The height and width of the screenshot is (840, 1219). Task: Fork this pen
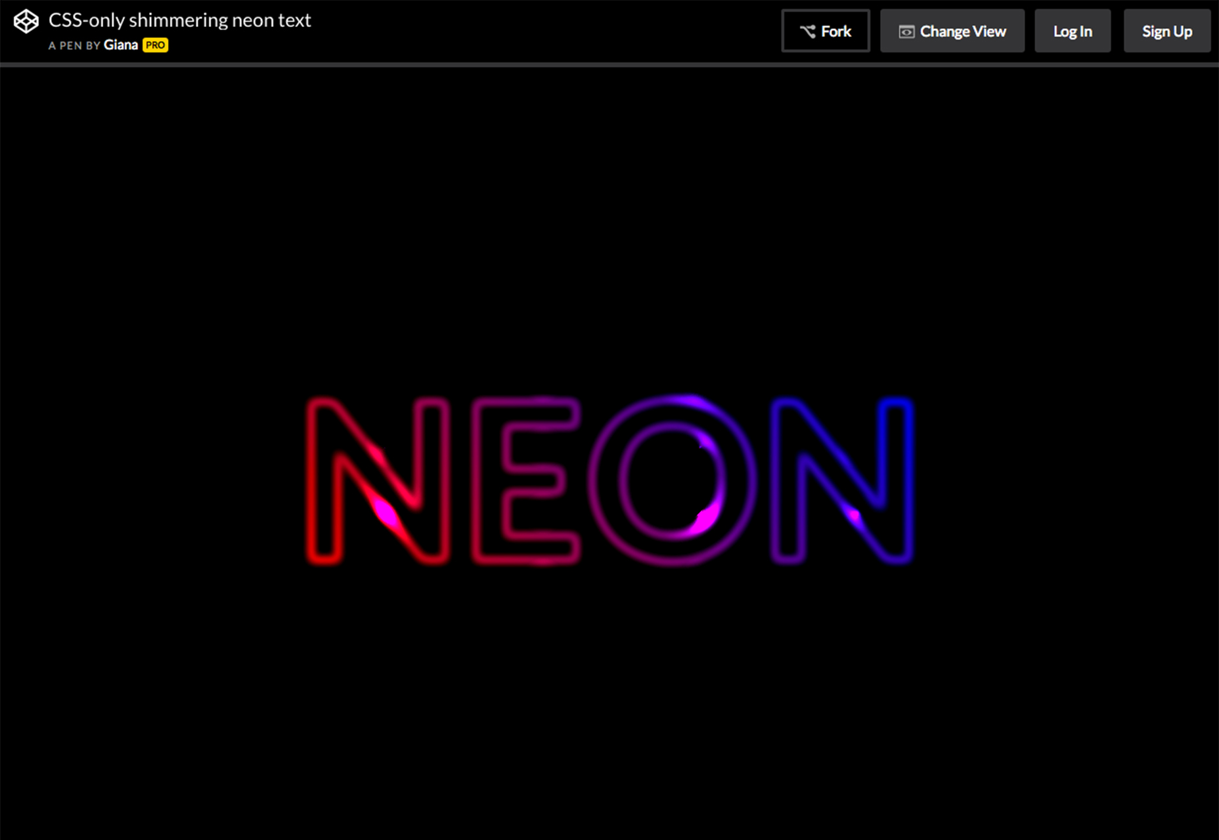coord(826,31)
